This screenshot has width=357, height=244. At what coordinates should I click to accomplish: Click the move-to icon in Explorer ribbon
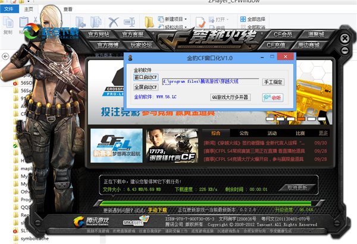click(80, 23)
